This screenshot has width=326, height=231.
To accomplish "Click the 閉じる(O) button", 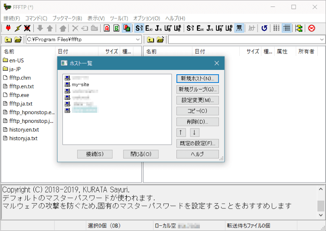I will click(141, 154).
